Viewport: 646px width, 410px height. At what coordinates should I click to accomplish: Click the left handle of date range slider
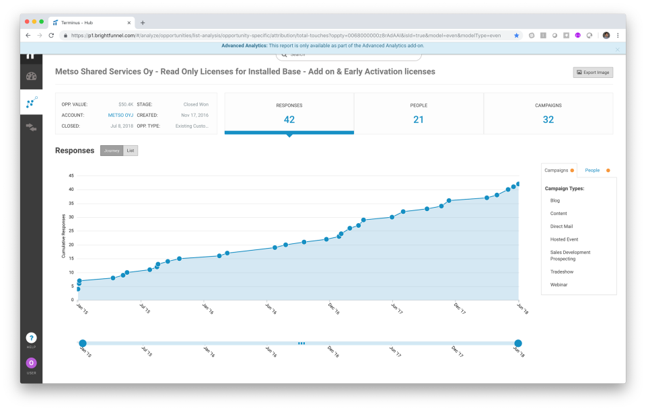pyautogui.click(x=83, y=343)
